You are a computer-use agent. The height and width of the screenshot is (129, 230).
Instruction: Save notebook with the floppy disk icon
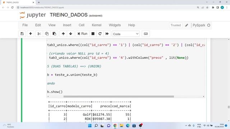pyautogui.click(x=22, y=34)
